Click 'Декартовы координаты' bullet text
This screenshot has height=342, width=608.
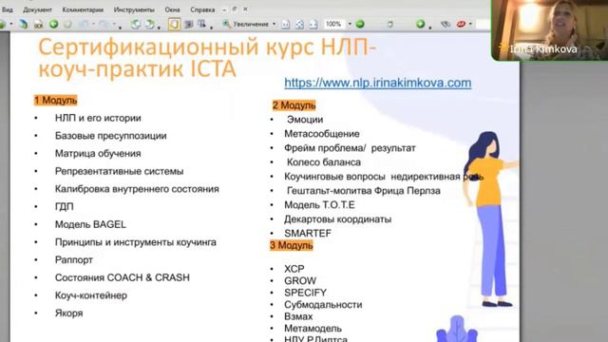pyautogui.click(x=337, y=219)
